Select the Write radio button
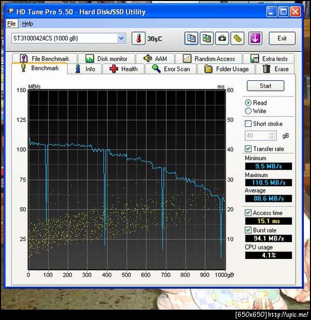The width and height of the screenshot is (311, 320). click(248, 111)
